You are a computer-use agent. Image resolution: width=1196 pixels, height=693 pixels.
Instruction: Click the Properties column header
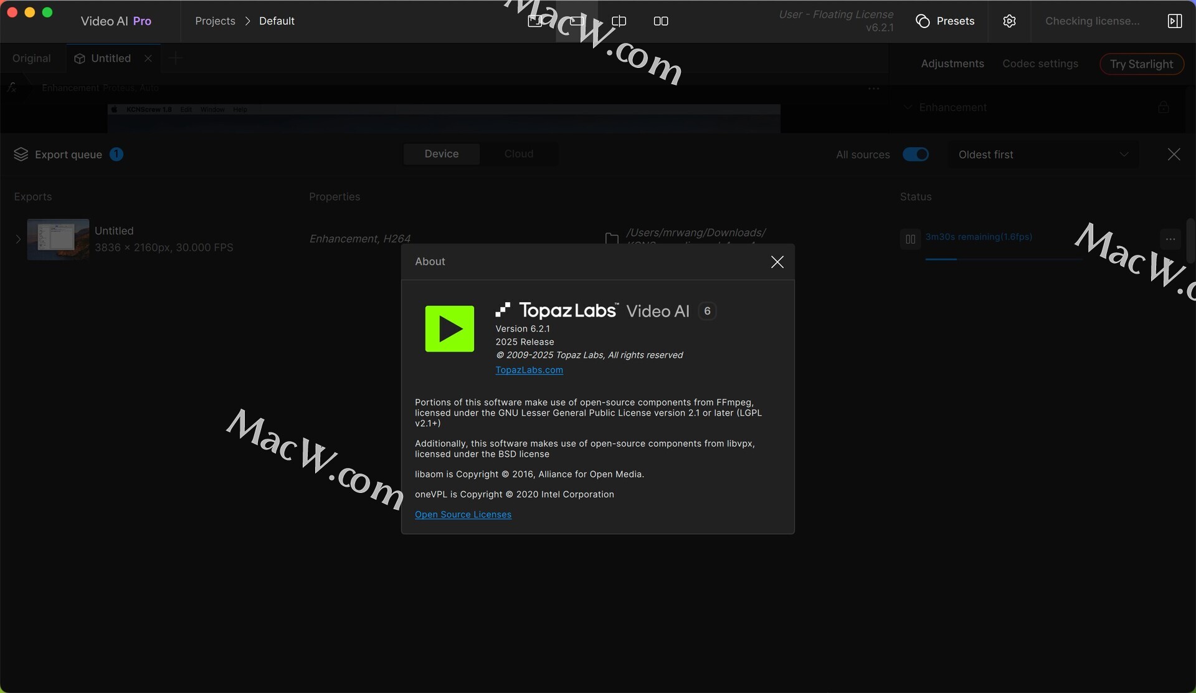(x=335, y=197)
